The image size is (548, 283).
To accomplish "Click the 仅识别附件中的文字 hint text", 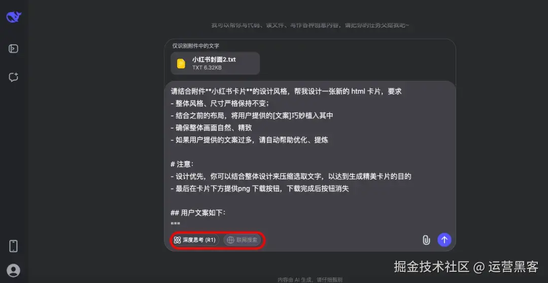I will pos(196,46).
